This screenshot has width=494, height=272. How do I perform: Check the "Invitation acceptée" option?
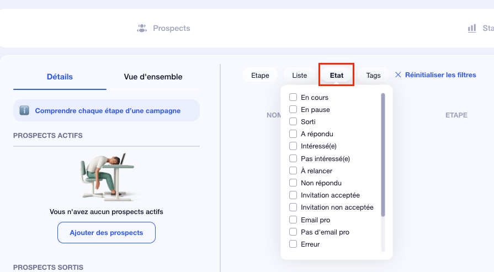pyautogui.click(x=293, y=195)
